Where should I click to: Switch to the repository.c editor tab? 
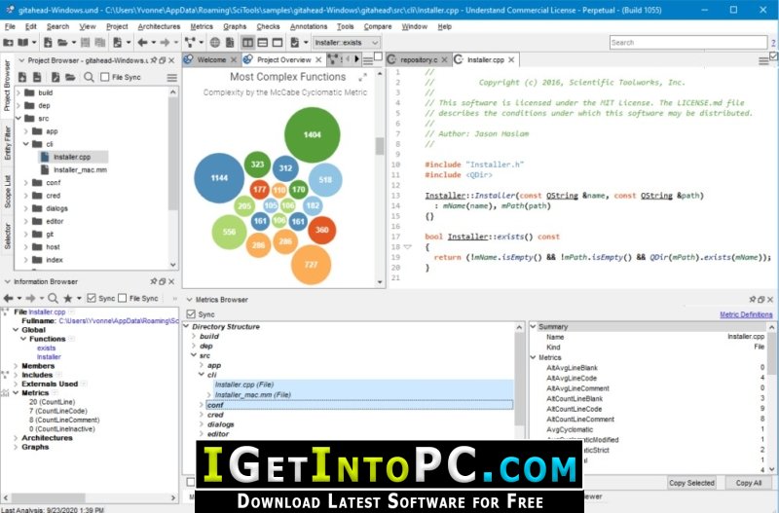click(419, 59)
